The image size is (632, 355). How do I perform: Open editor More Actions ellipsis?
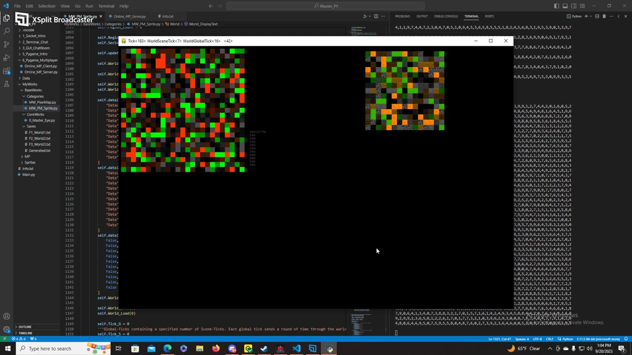click(x=383, y=16)
